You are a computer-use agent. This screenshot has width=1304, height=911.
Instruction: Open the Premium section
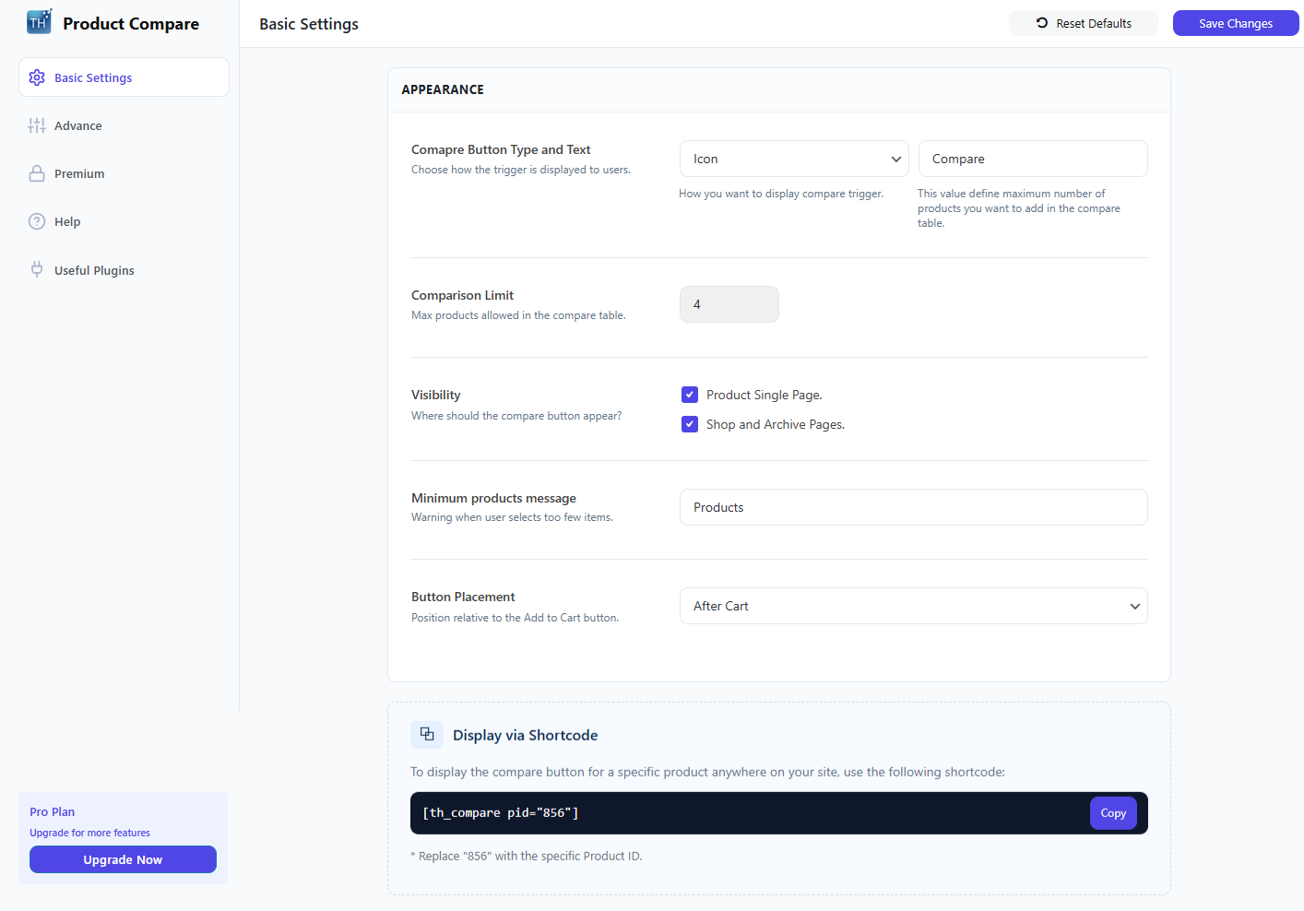(79, 173)
